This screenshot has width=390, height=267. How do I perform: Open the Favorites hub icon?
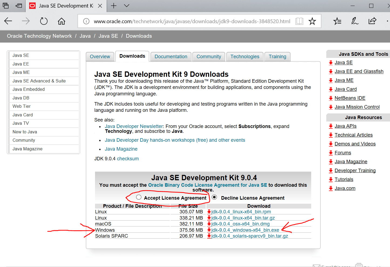click(x=337, y=21)
